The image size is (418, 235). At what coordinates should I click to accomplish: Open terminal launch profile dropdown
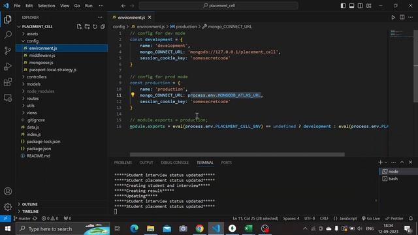point(386,163)
